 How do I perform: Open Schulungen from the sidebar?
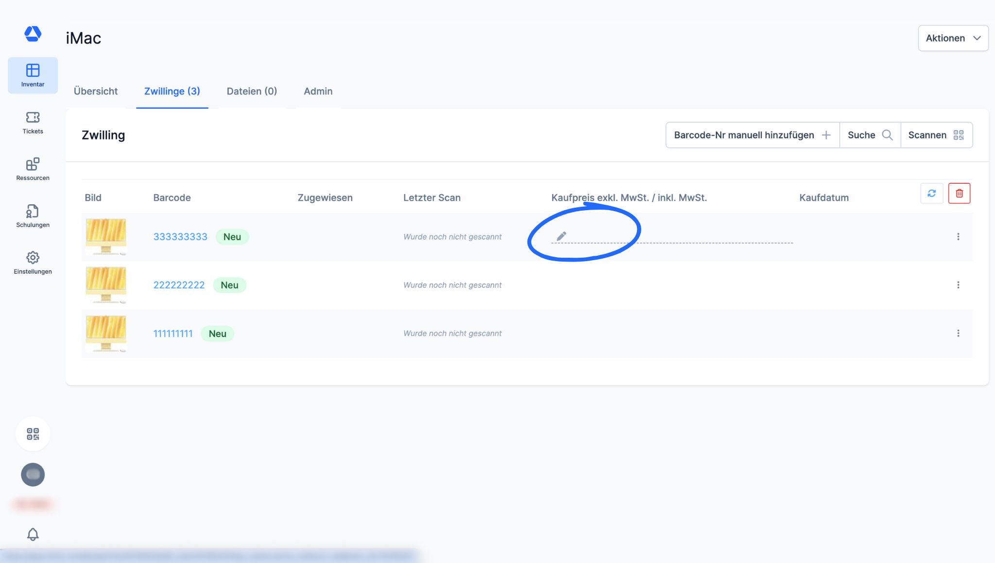[33, 216]
